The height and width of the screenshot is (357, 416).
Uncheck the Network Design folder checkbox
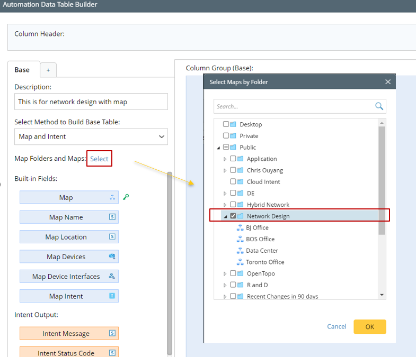pos(233,216)
